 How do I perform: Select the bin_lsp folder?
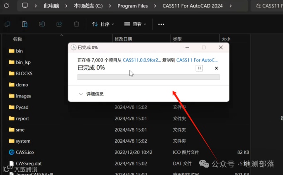coord(23,62)
